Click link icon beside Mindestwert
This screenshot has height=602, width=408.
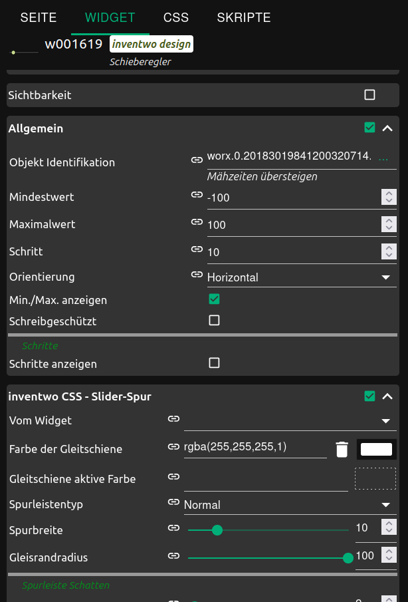[x=197, y=195]
